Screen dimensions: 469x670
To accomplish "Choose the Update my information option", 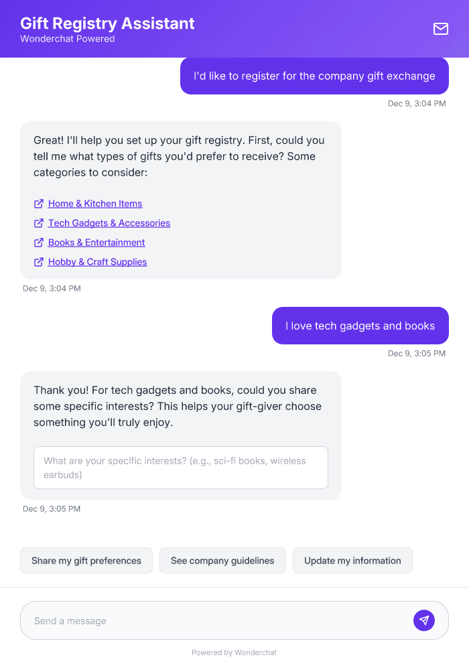I will [x=352, y=560].
